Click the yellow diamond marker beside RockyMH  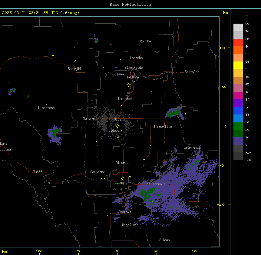pos(75,62)
